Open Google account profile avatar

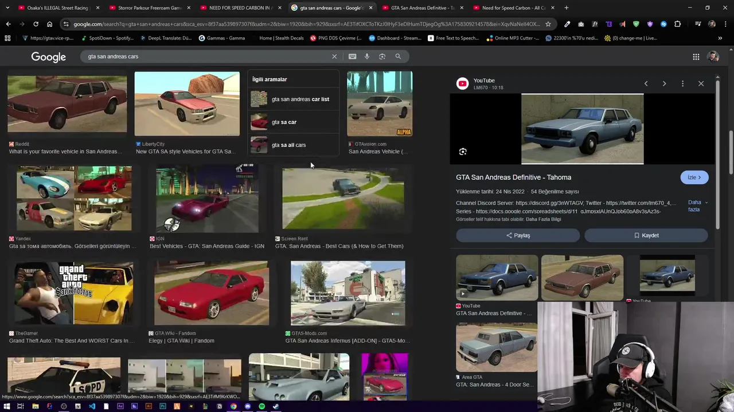point(713,57)
